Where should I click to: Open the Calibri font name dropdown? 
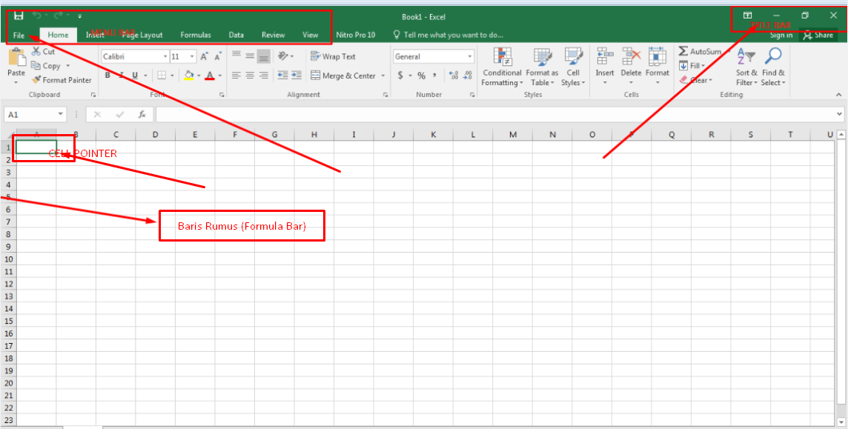(x=165, y=56)
